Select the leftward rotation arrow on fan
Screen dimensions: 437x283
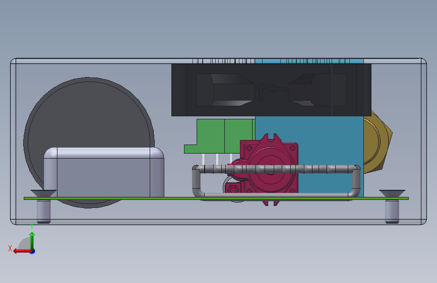(277, 89)
